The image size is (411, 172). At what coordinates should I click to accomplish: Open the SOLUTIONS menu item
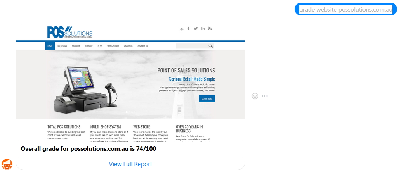point(62,46)
